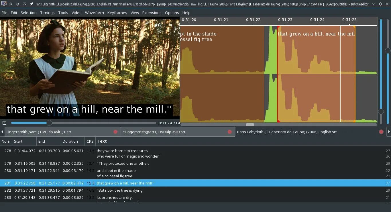Click start time 0:31:22.758 in row 281

pyautogui.click(x=25, y=183)
